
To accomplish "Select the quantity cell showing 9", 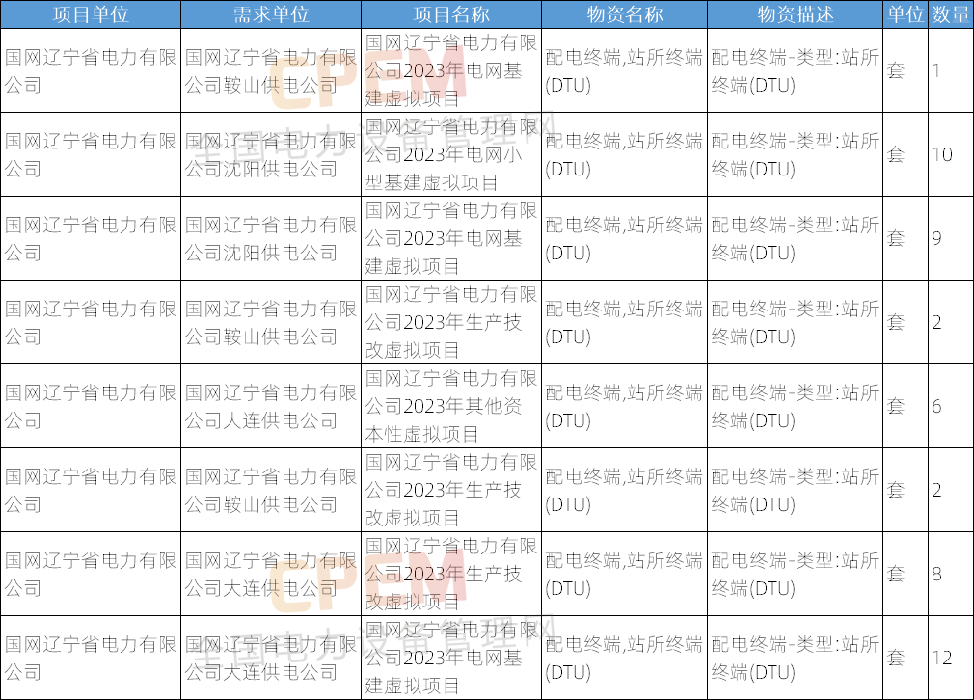I will click(x=950, y=238).
